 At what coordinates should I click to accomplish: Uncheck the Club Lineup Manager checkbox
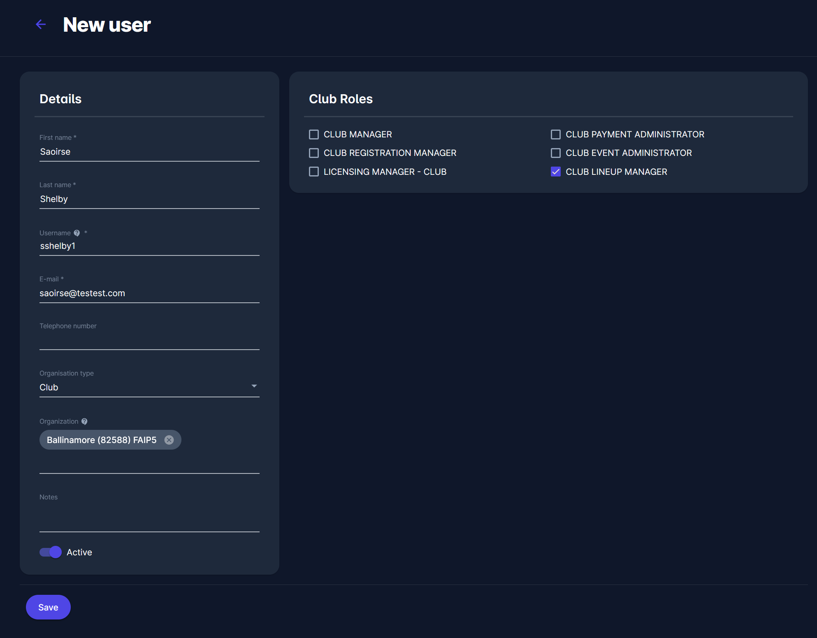pos(556,172)
